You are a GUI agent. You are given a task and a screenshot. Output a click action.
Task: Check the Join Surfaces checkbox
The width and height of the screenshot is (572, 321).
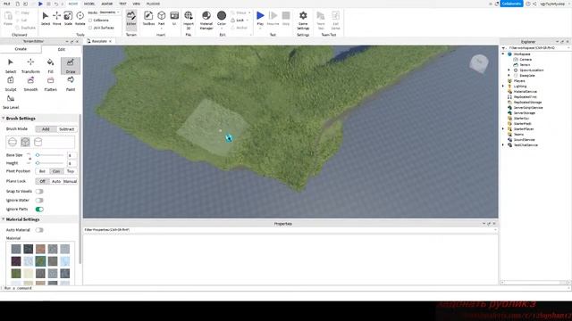click(90, 28)
